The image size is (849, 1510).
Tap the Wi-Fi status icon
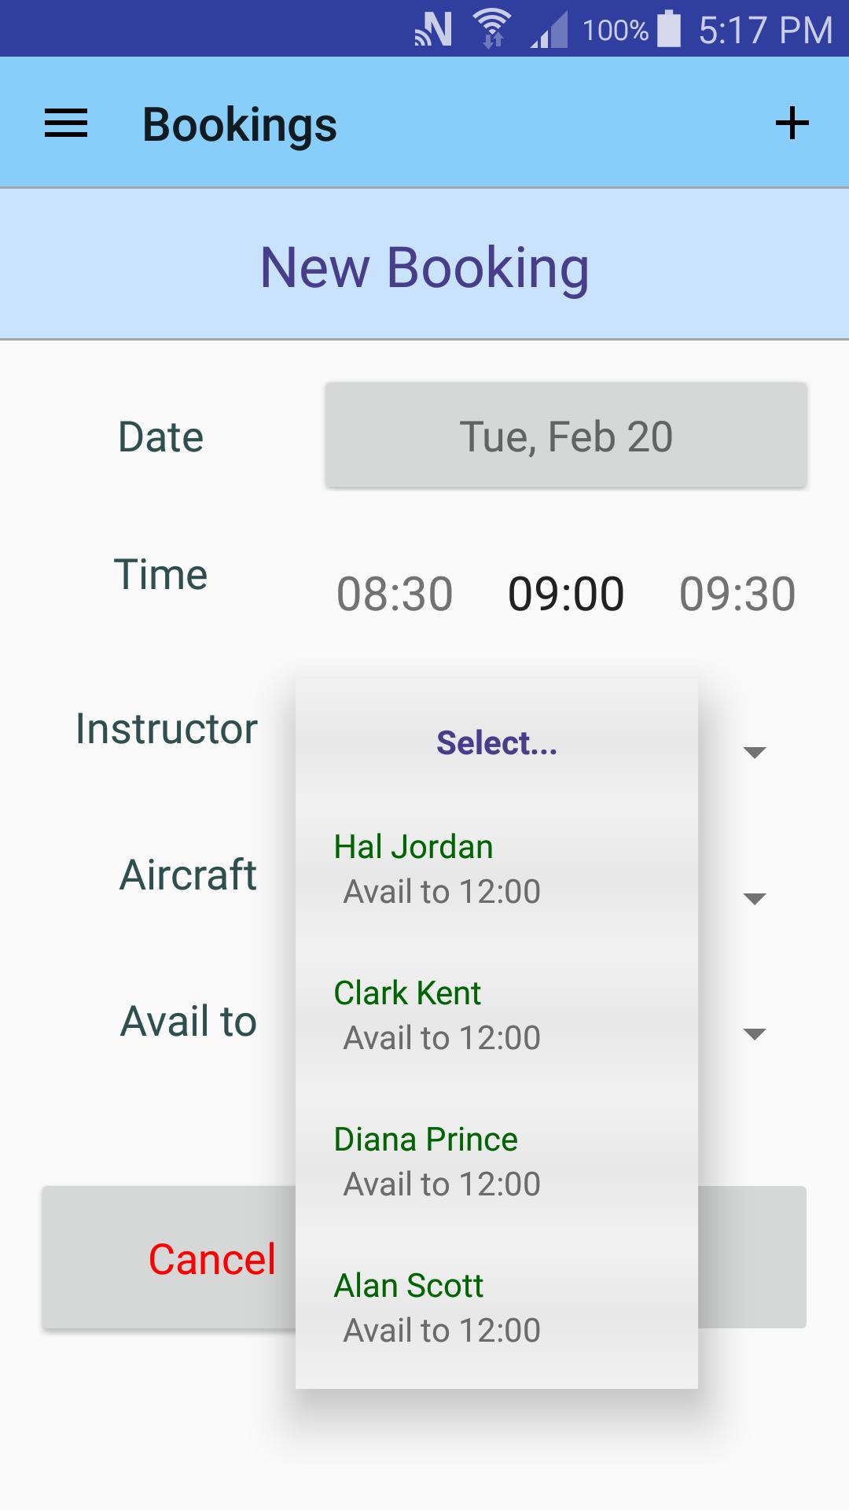492,29
